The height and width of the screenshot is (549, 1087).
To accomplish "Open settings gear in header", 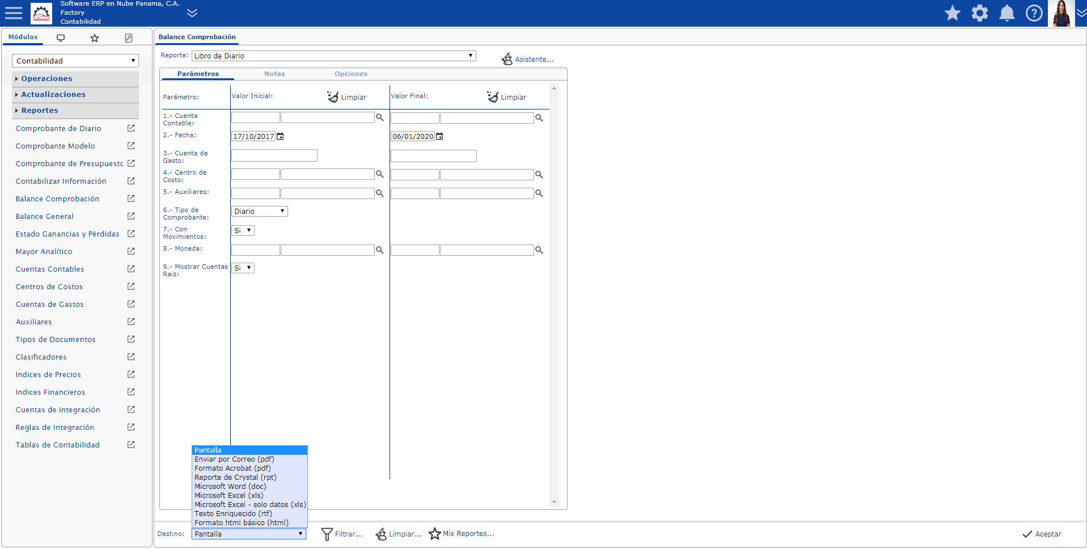I will [979, 13].
